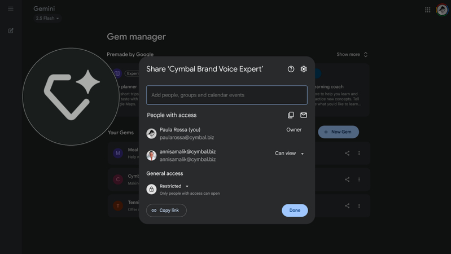Click the large Gem diamond logo
The height and width of the screenshot is (254, 451).
[71, 97]
